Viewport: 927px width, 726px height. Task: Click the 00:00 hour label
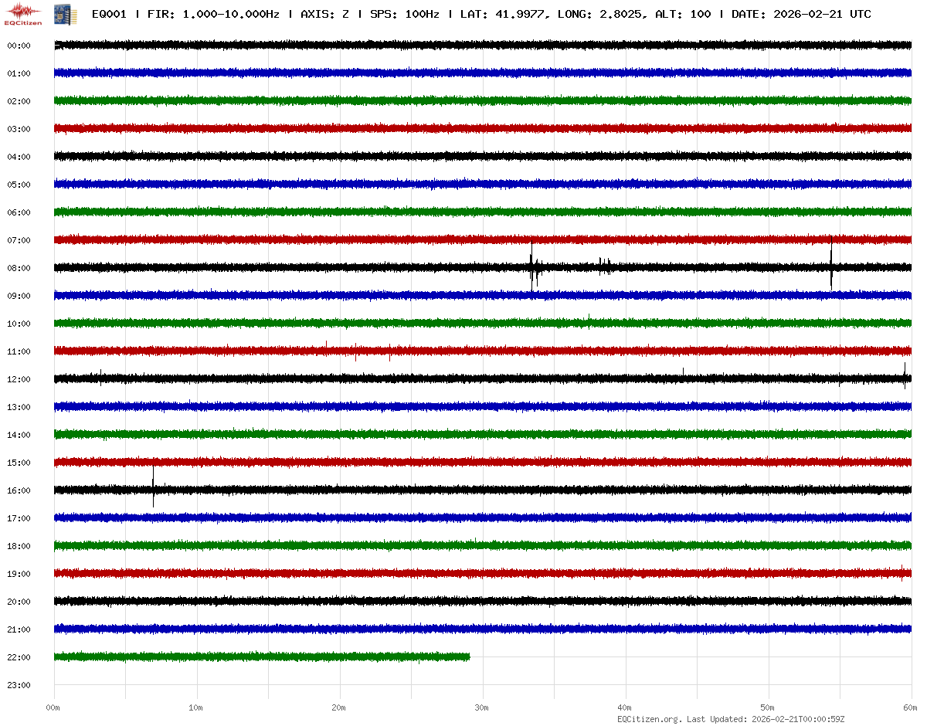click(x=19, y=46)
